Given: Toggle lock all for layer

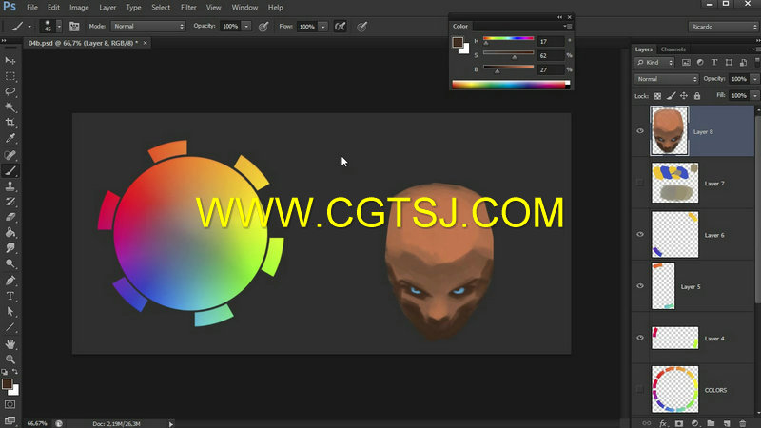Looking at the screenshot, I should [x=697, y=96].
